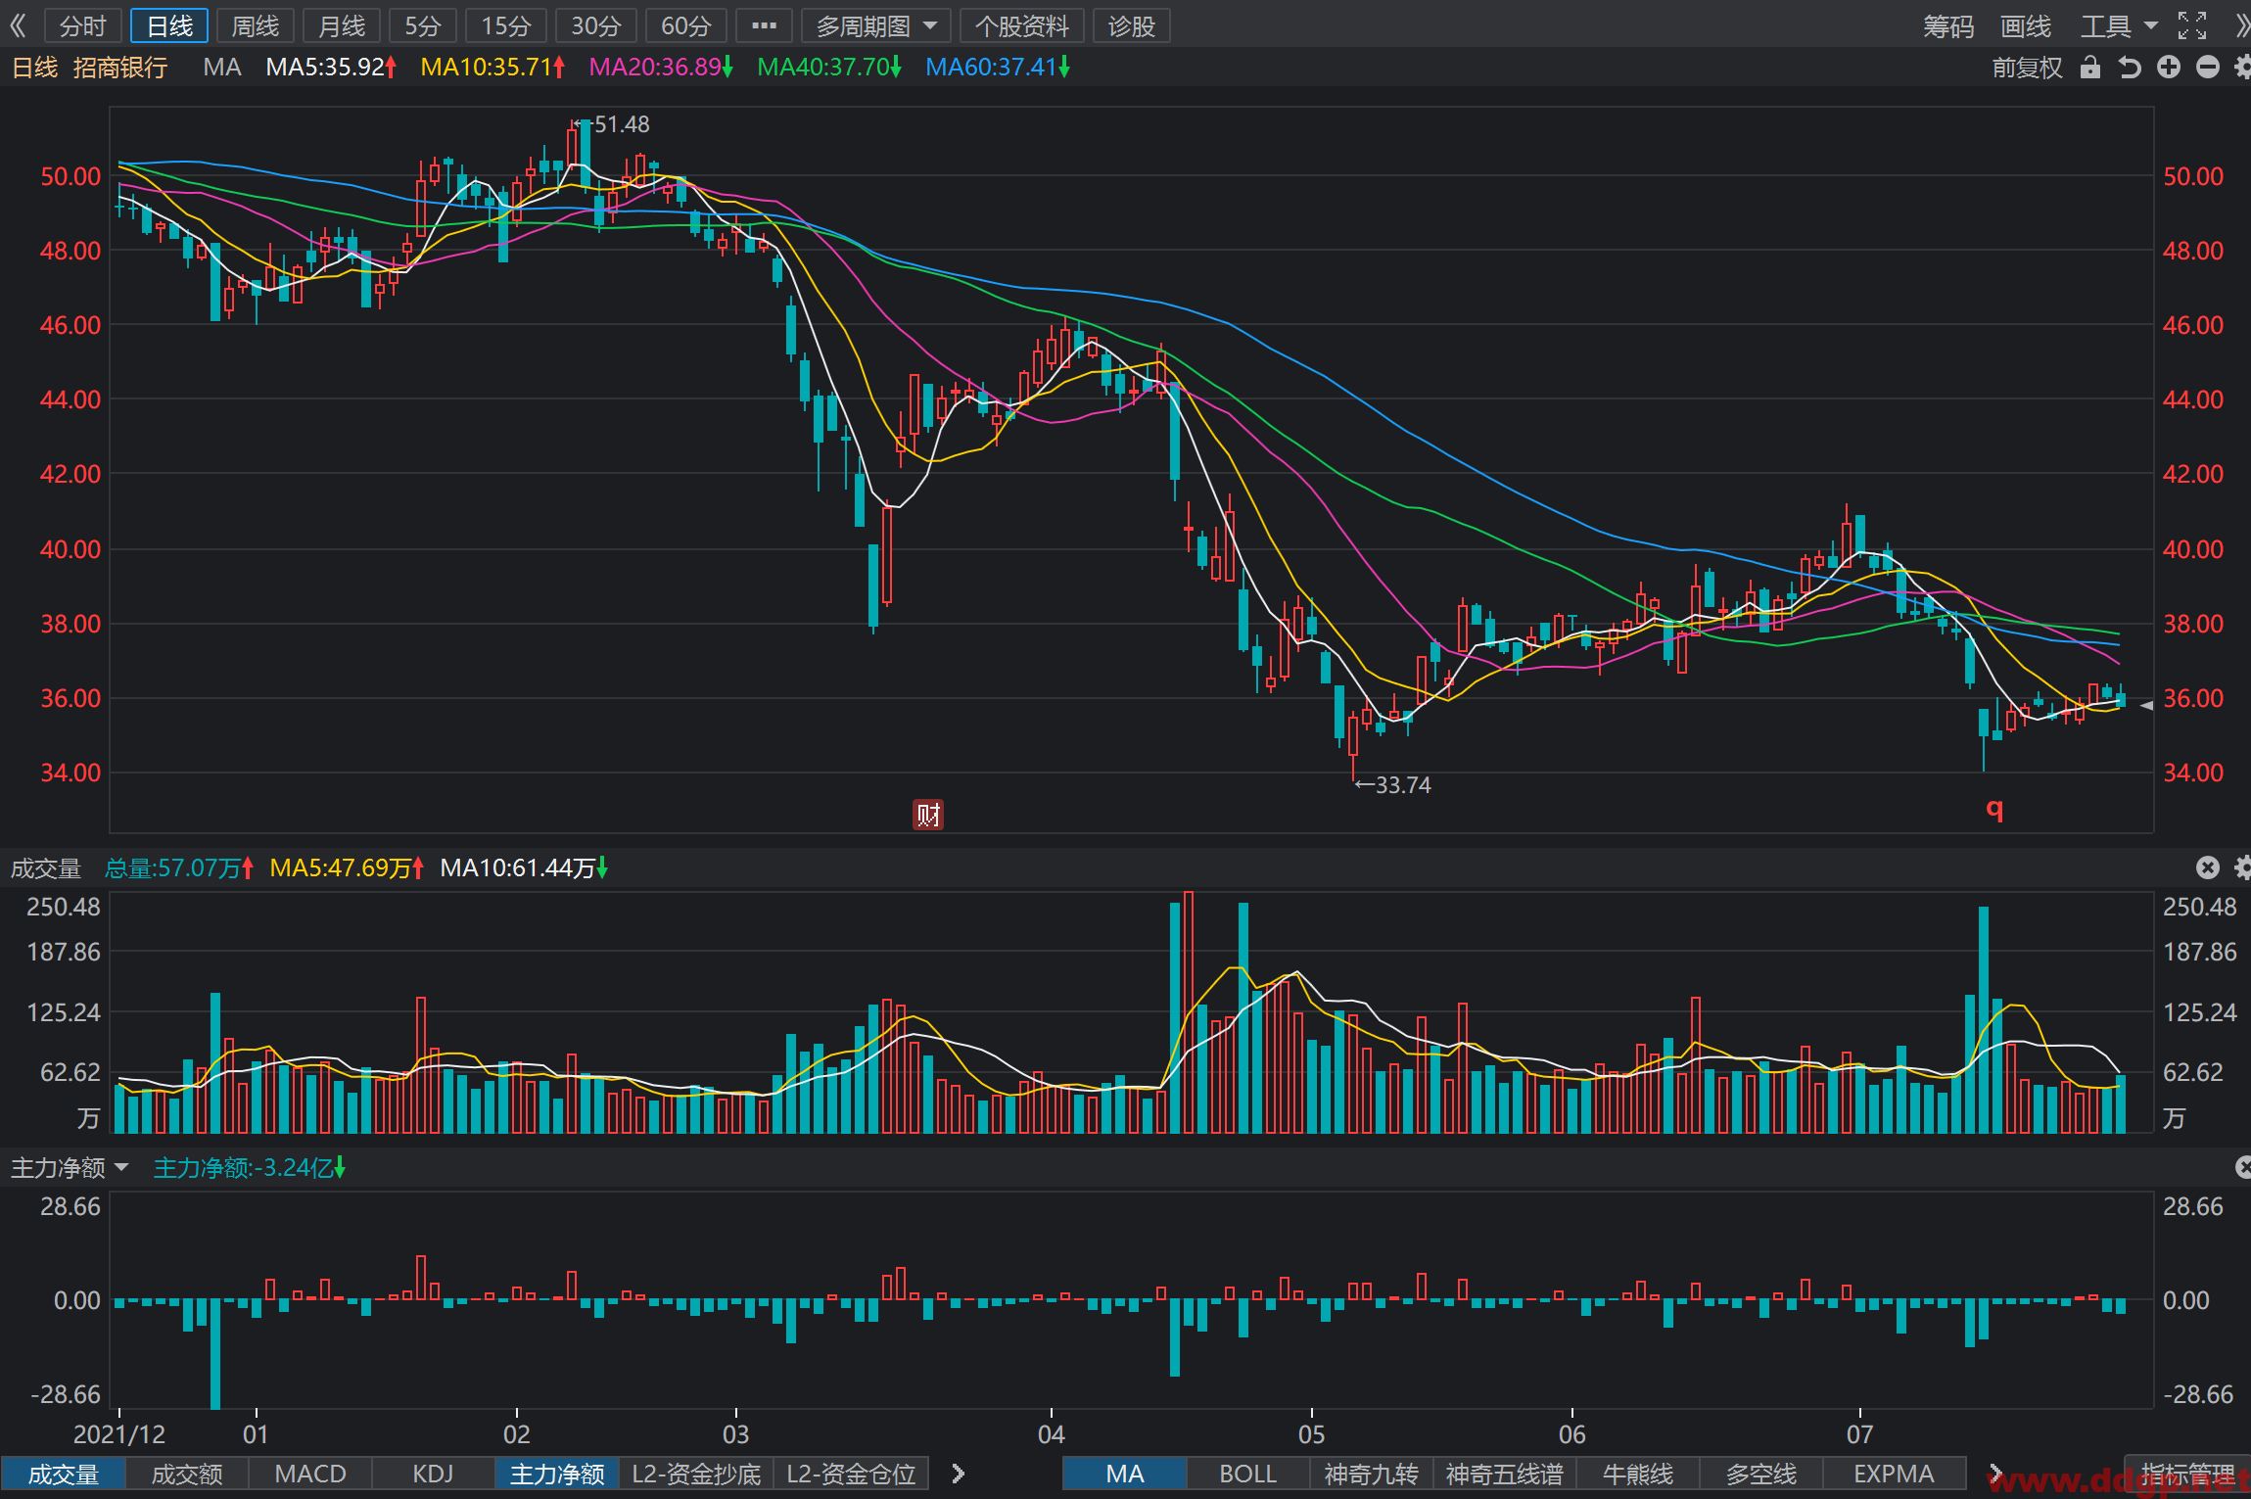Click current price arrow marker on right axis
This screenshot has height=1499, width=2251.
point(2146,705)
